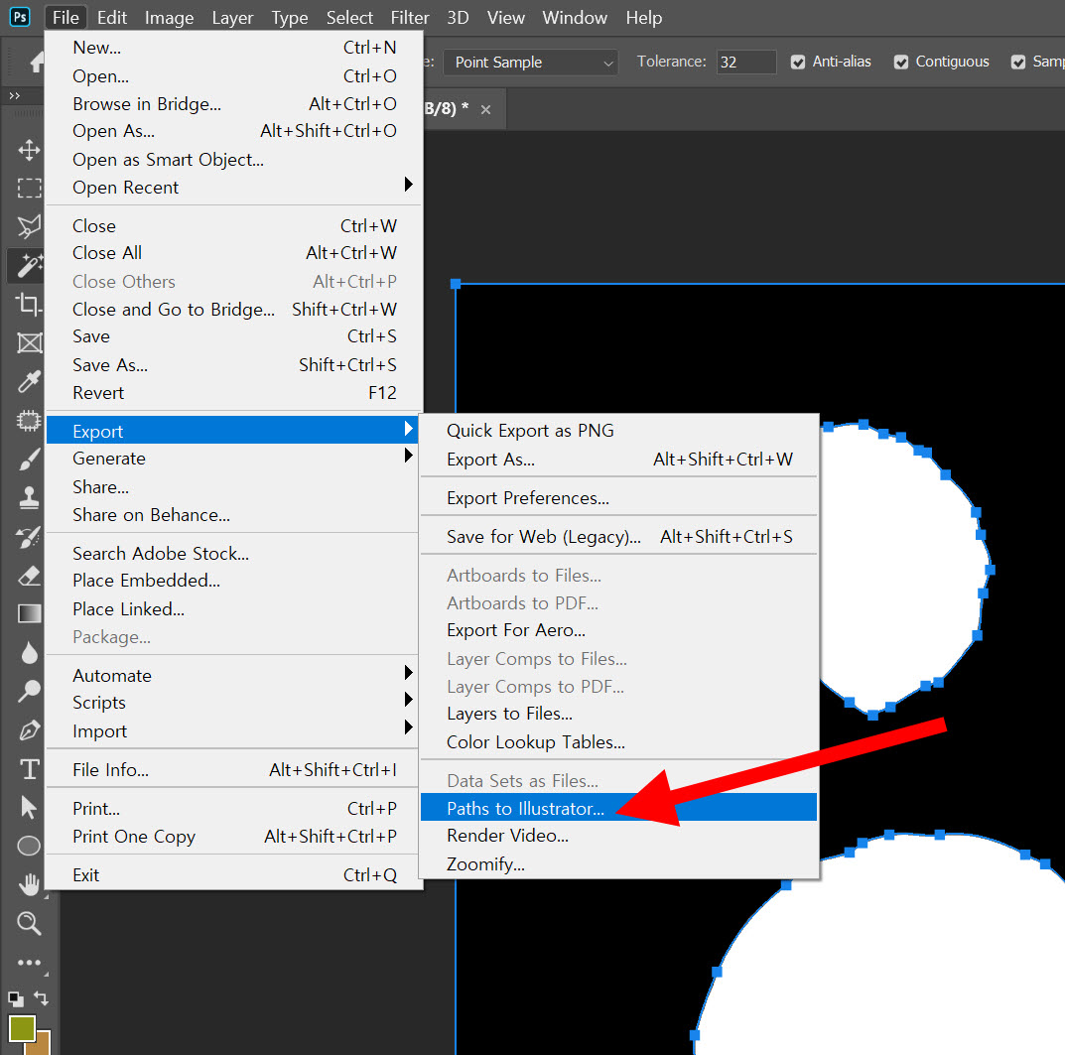
Task: Select the Polygonal Lasso tool
Action: tap(29, 226)
